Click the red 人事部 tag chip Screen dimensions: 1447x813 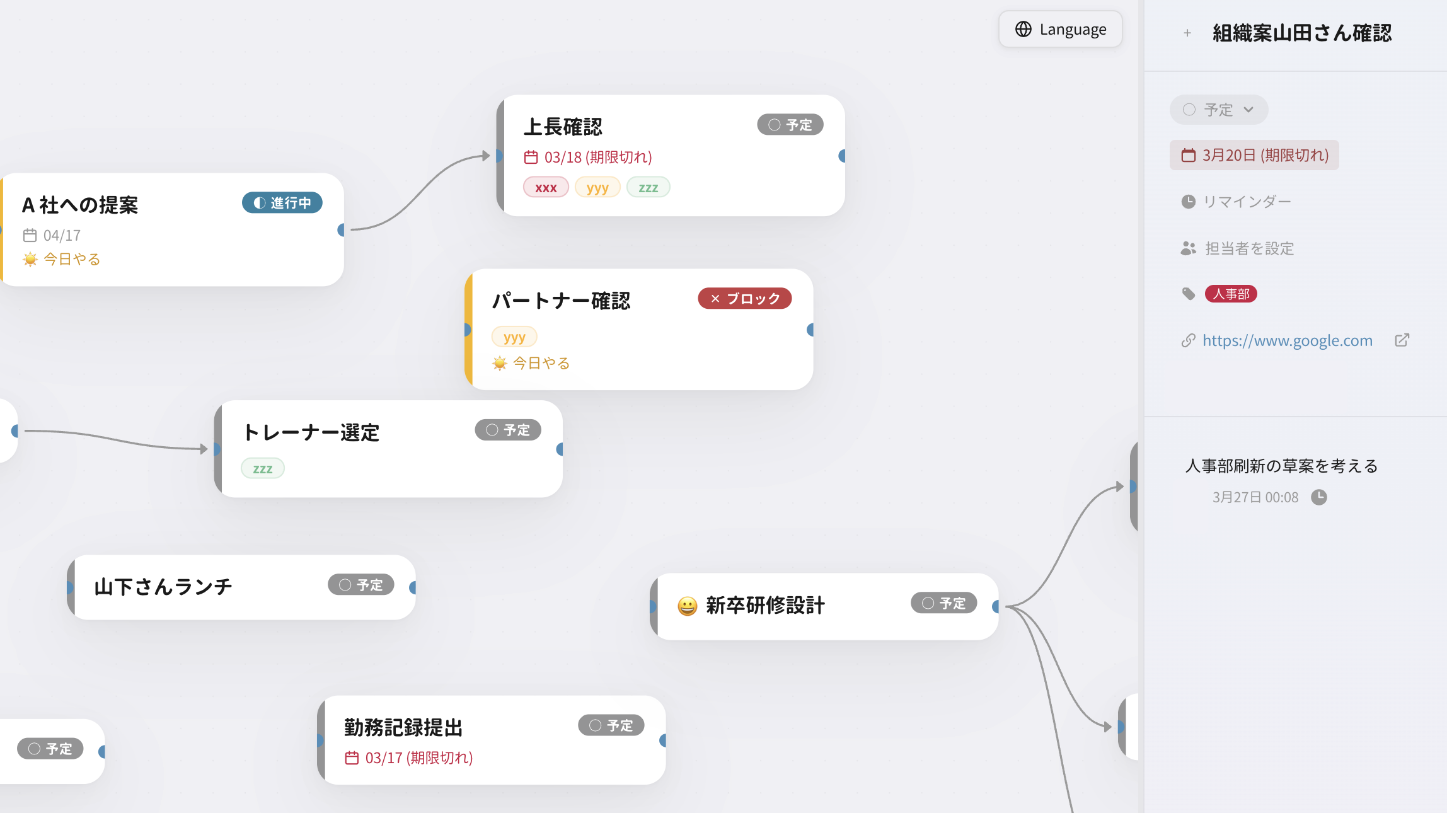click(1231, 294)
